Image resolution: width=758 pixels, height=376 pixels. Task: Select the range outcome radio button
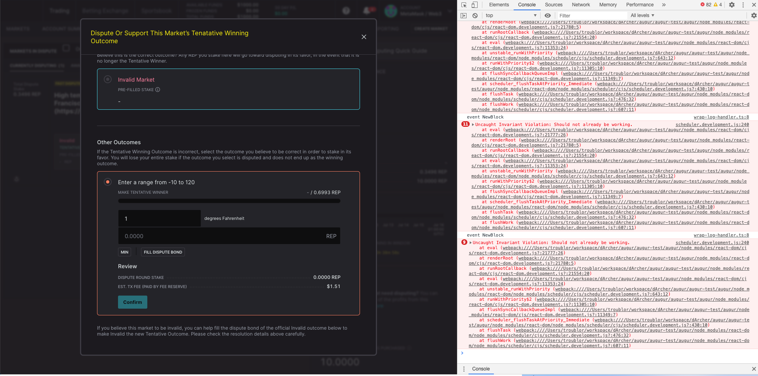coord(108,182)
